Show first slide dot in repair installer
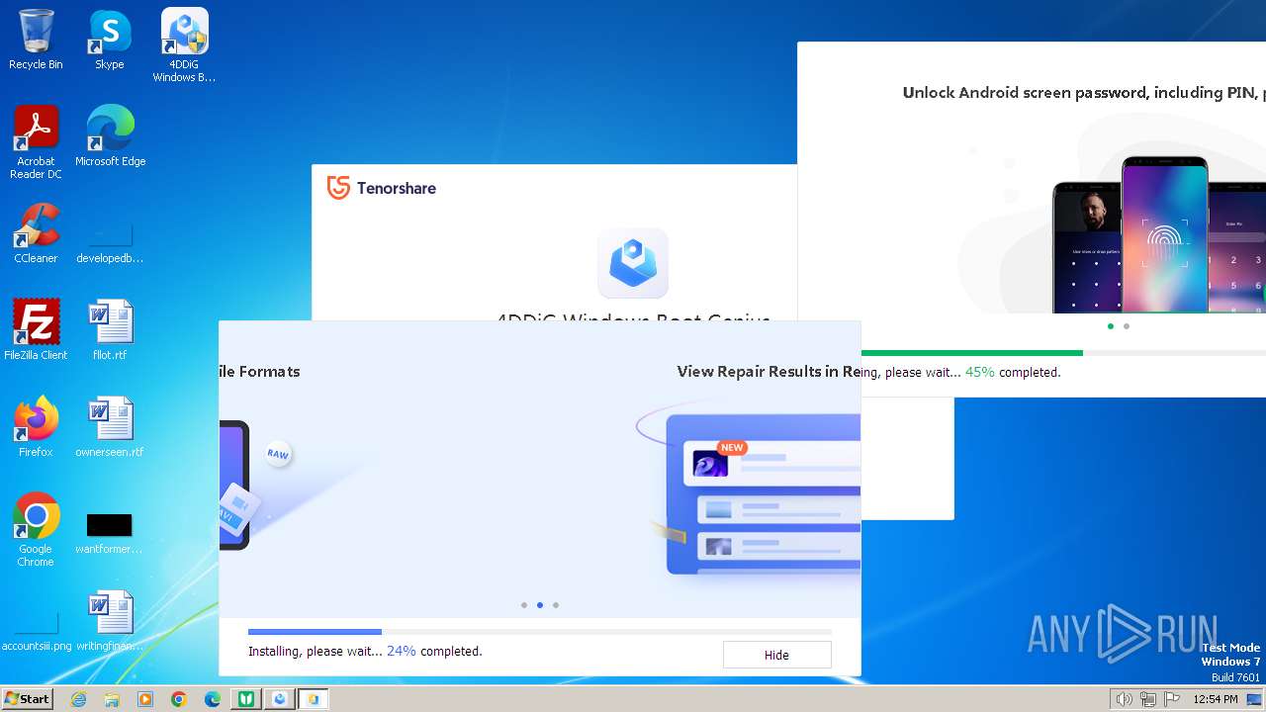1266x712 pixels. pyautogui.click(x=523, y=605)
